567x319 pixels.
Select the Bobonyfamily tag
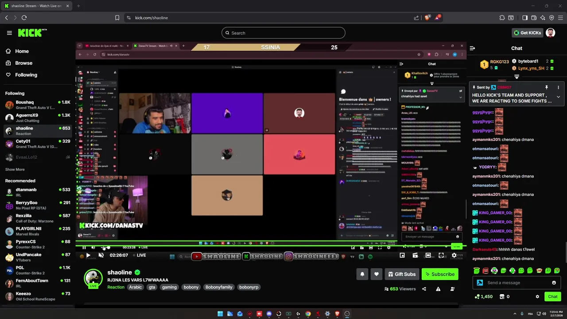pyautogui.click(x=219, y=287)
